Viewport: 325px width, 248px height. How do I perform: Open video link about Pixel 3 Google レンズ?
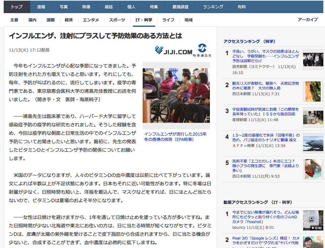pos(266,241)
